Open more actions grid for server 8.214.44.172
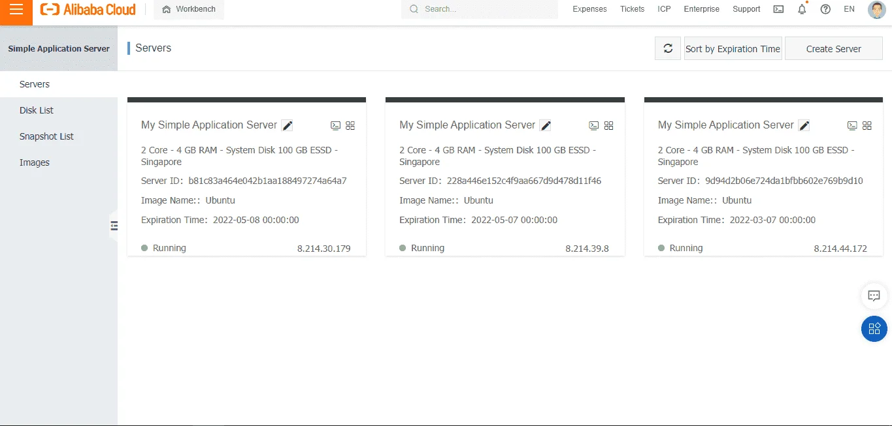The height and width of the screenshot is (426, 892). click(x=867, y=125)
